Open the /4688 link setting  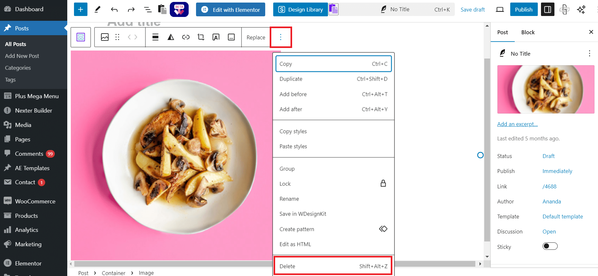[549, 186]
